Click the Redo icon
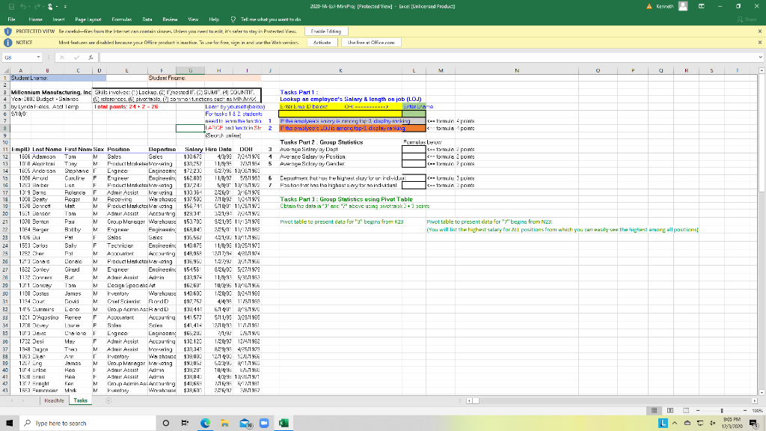 click(x=37, y=7)
